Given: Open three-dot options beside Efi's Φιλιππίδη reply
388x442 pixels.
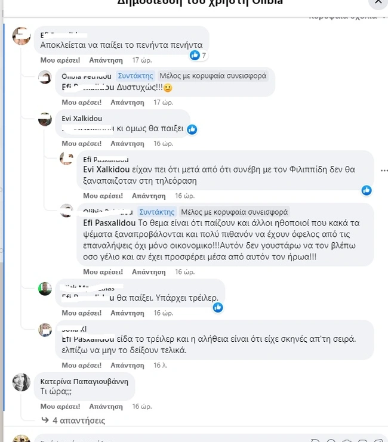Looking at the screenshot, I should (383, 171).
